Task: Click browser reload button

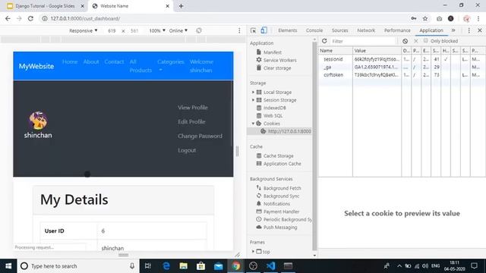Action: click(x=30, y=18)
